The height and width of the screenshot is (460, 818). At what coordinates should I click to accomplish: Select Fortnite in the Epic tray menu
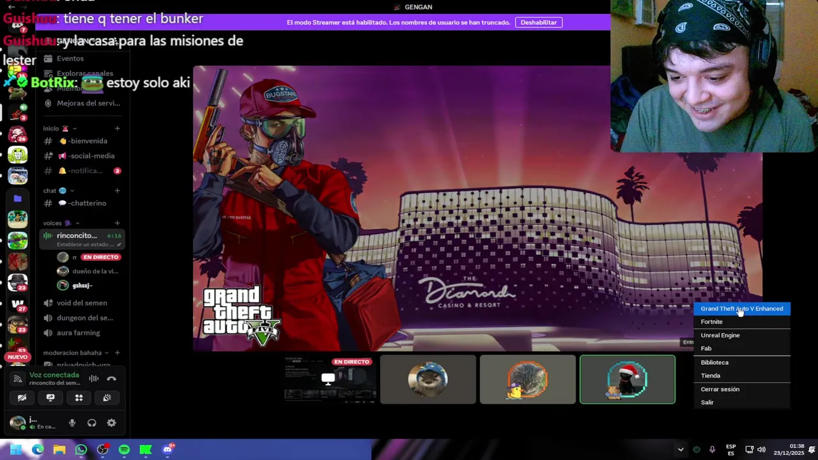tap(742, 322)
